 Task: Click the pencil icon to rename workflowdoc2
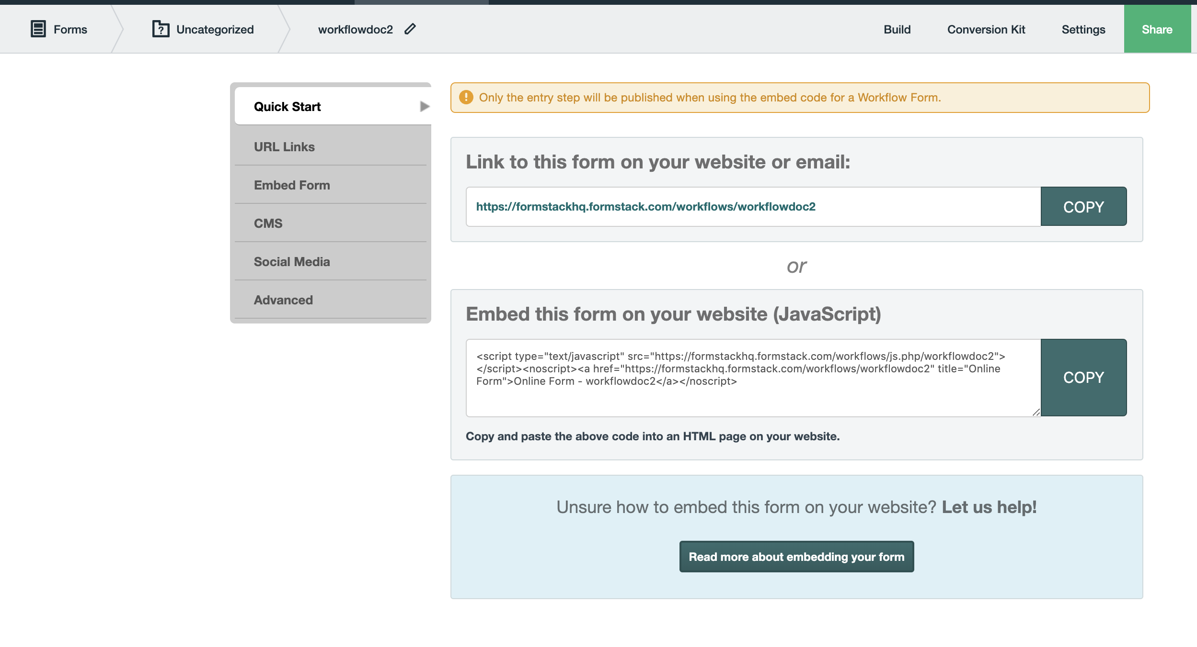[x=410, y=29]
